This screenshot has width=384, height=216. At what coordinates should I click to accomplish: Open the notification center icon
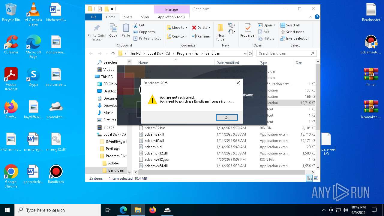[374, 210]
